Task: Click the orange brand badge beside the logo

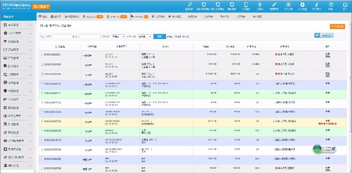Action: (x=41, y=7)
